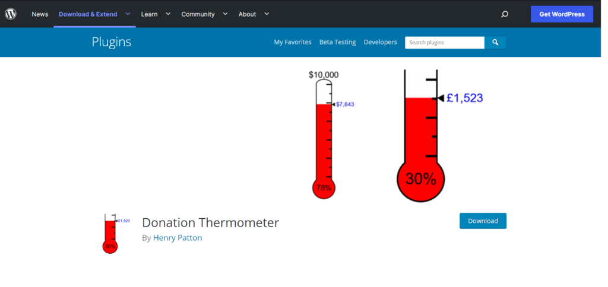Click the Get WordPress button
The width and height of the screenshot is (608, 287).
pyautogui.click(x=562, y=14)
